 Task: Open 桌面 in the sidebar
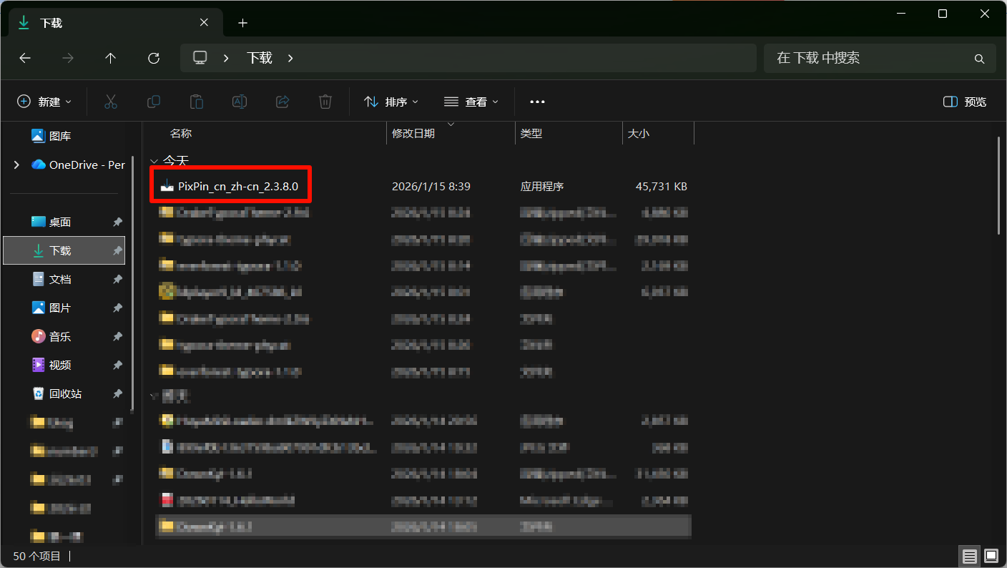(x=60, y=222)
